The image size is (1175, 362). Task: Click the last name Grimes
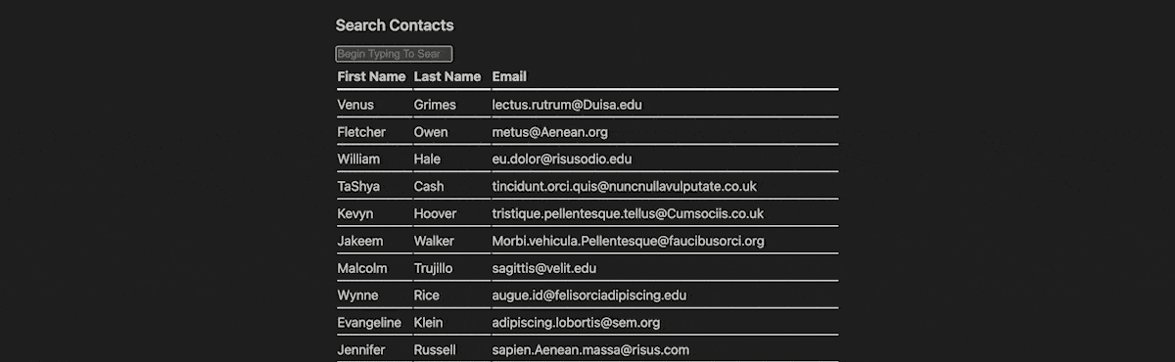[x=435, y=105]
